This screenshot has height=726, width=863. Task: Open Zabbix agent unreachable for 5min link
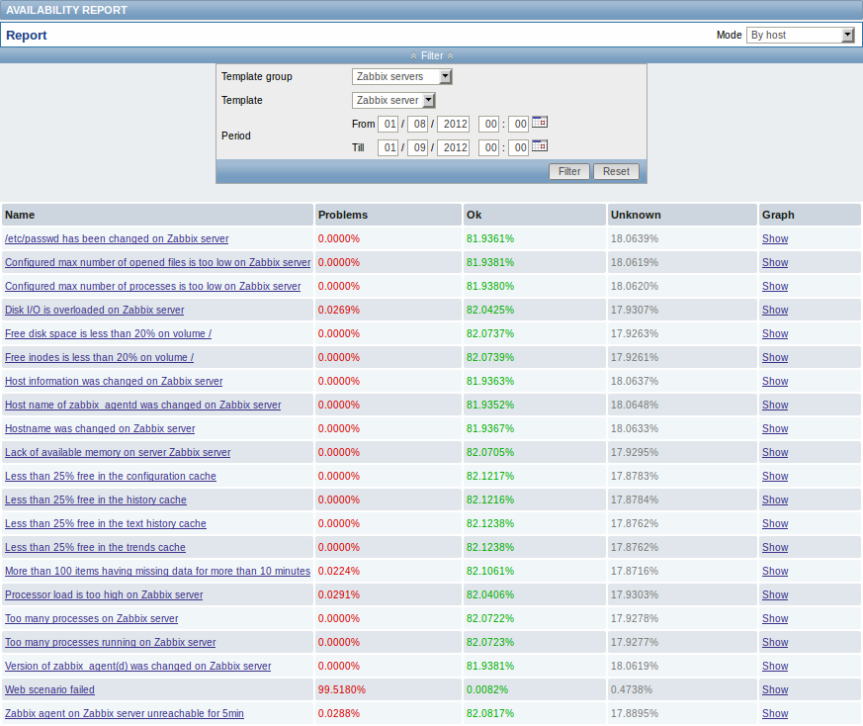[125, 712]
